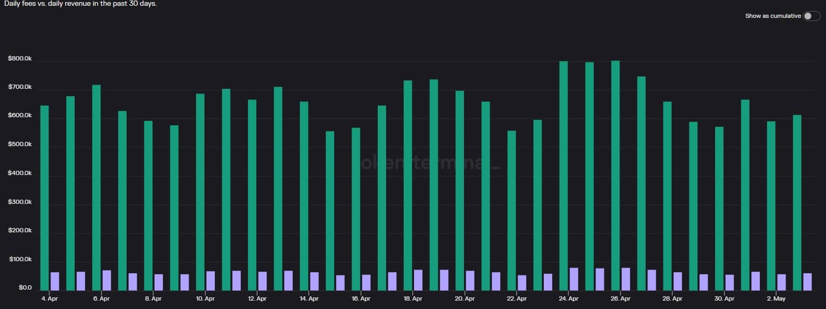Select the purple revenue bar for 12. Apr
The width and height of the screenshot is (826, 309).
tap(262, 281)
